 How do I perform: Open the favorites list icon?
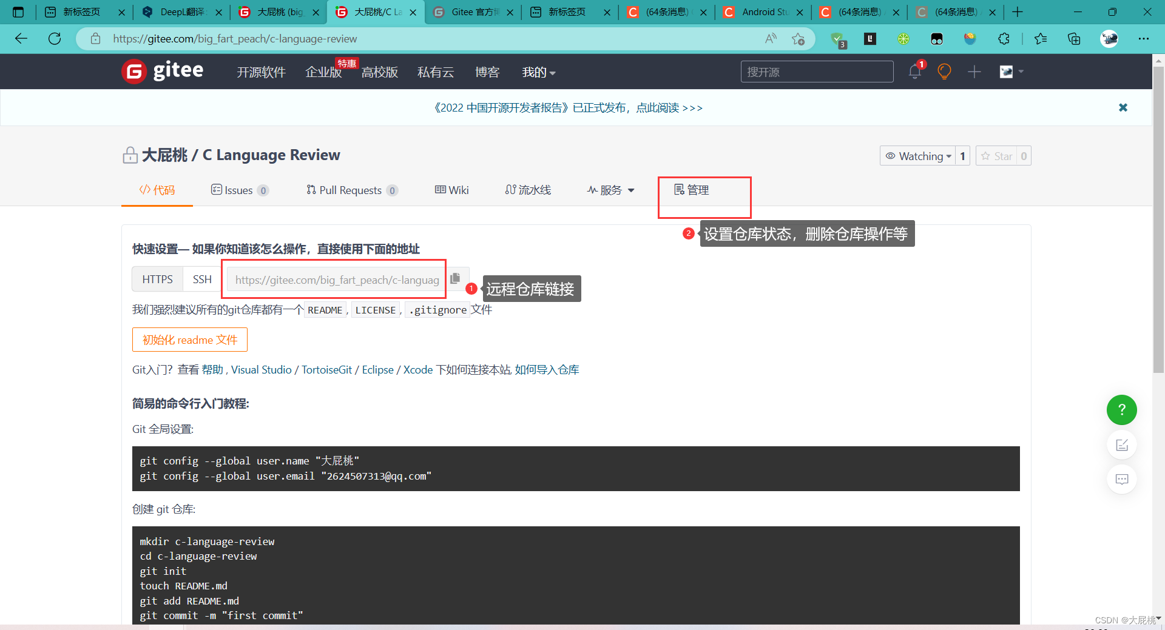click(x=1041, y=39)
